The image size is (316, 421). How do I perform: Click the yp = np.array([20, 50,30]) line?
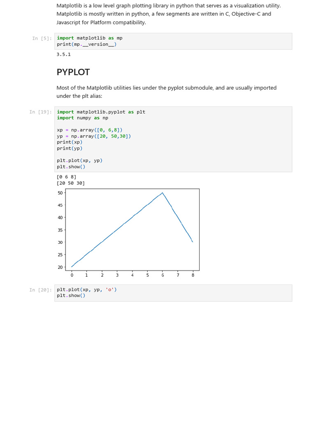point(94,136)
